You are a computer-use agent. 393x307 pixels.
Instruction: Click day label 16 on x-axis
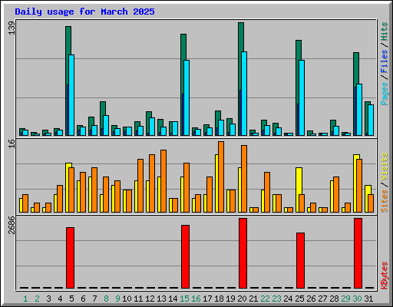click(x=196, y=299)
